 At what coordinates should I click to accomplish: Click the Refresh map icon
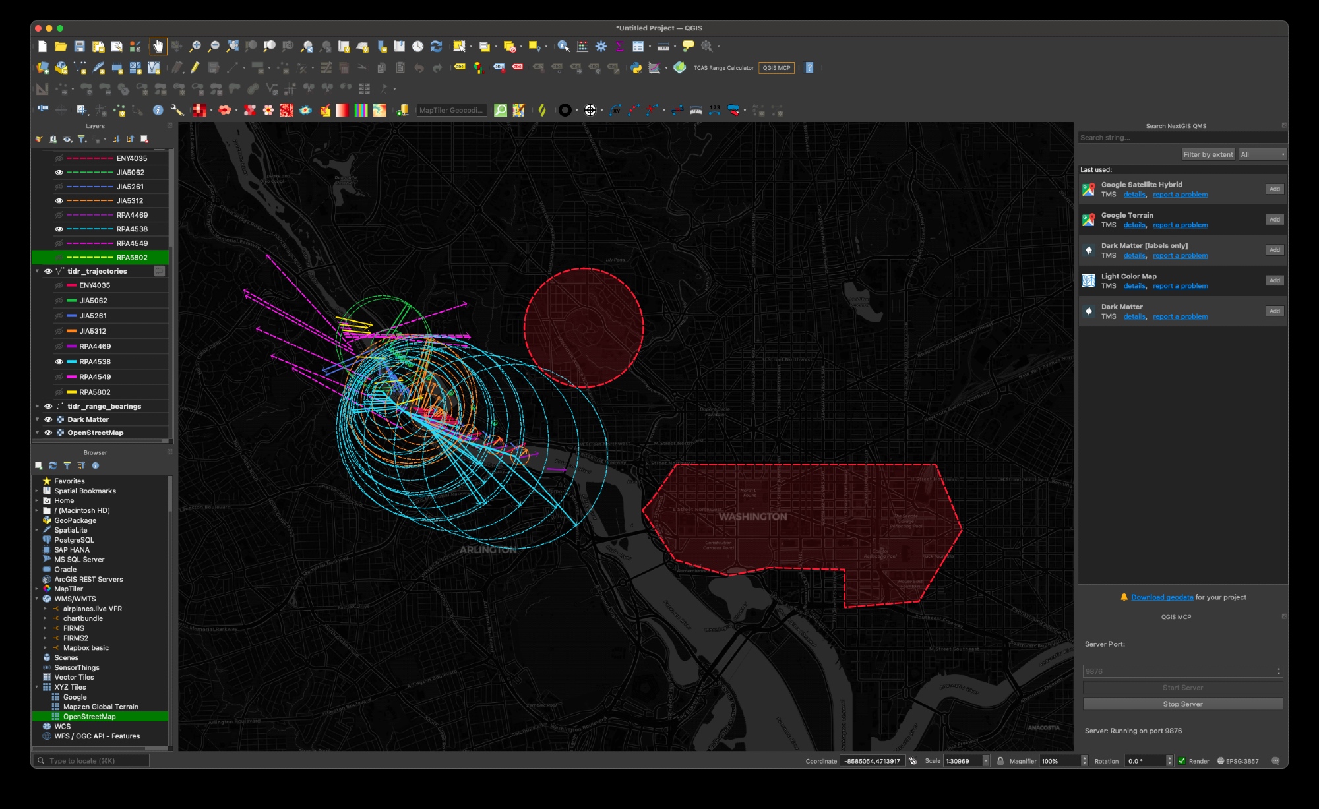[x=437, y=46]
